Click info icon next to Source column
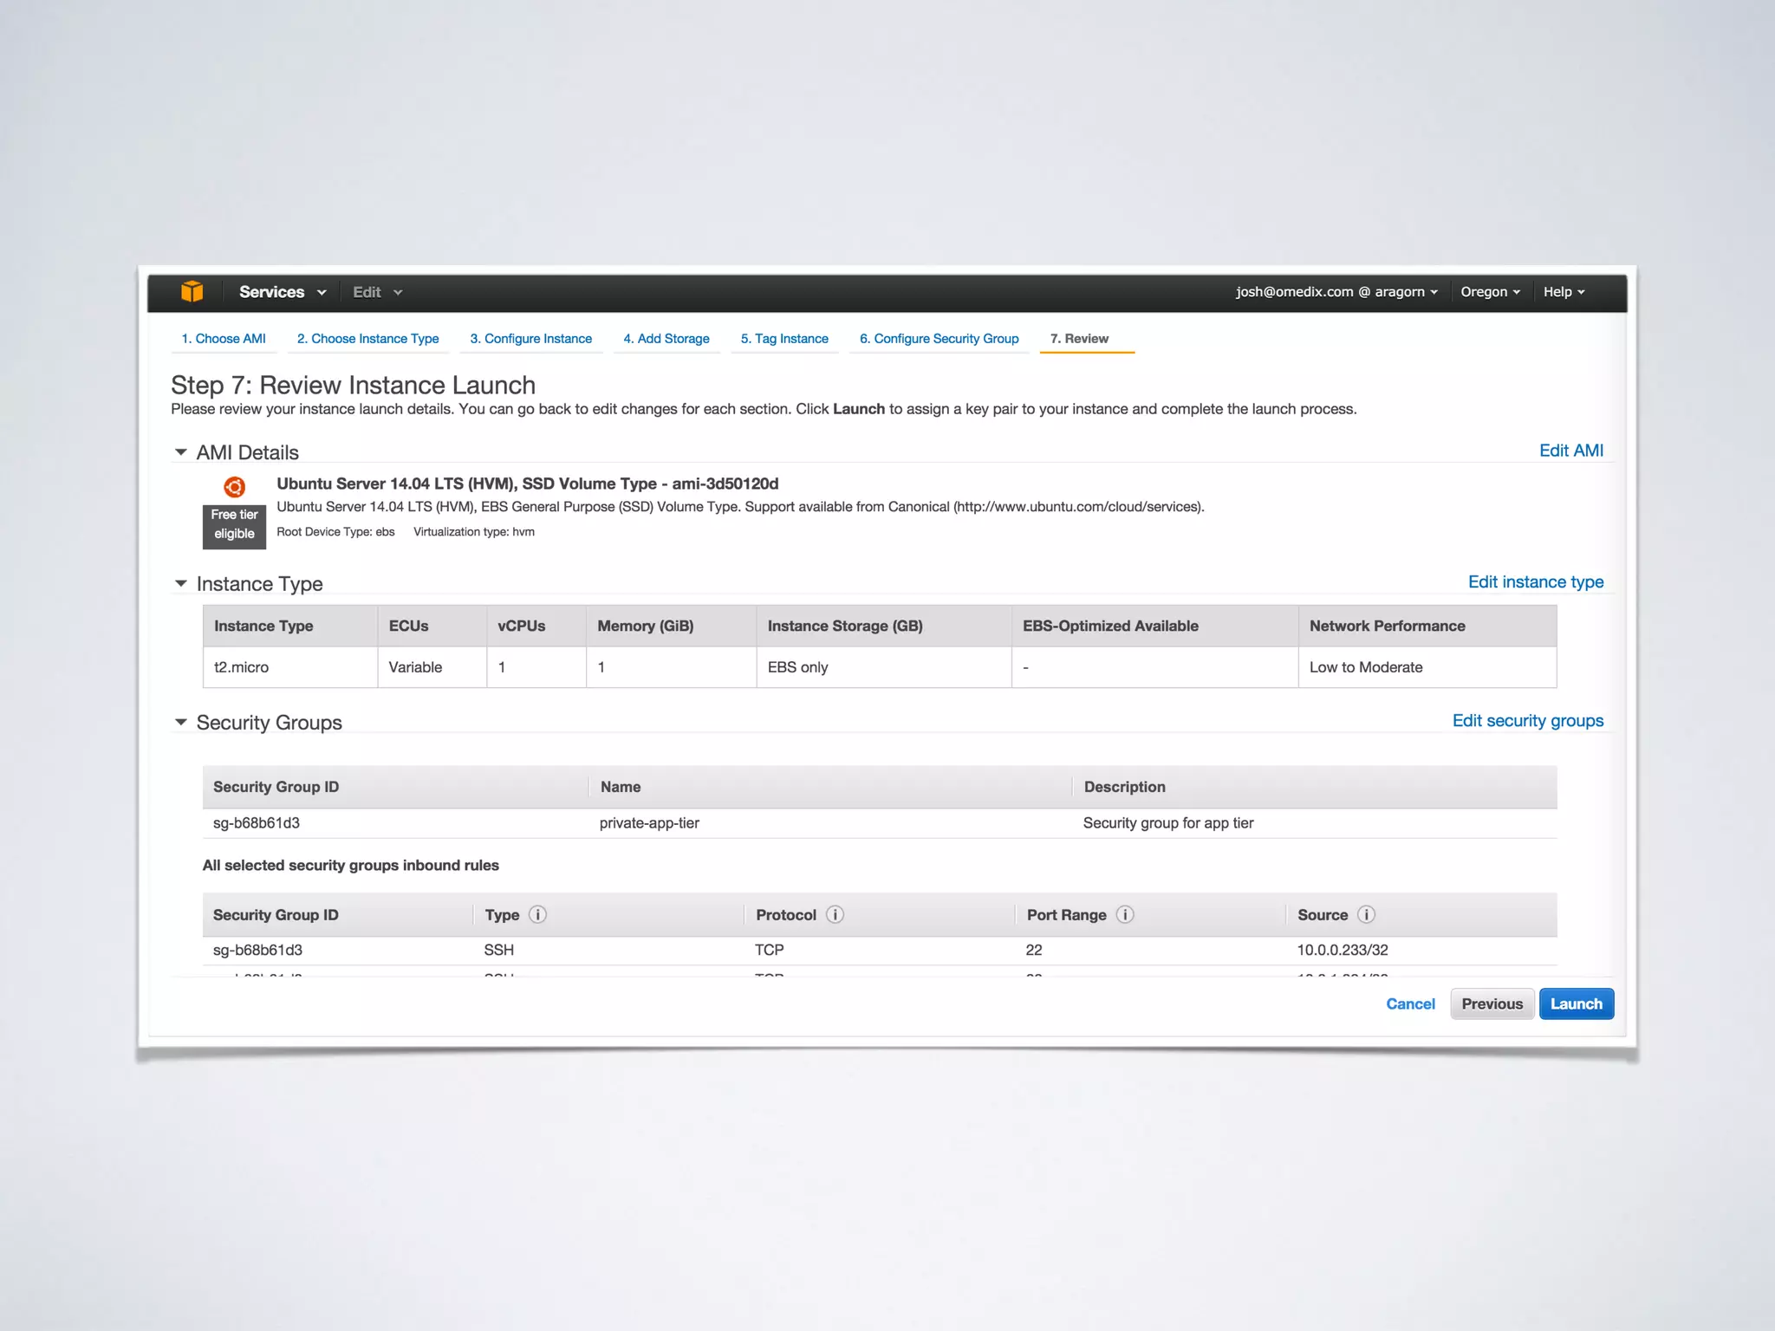This screenshot has width=1775, height=1331. (x=1366, y=915)
